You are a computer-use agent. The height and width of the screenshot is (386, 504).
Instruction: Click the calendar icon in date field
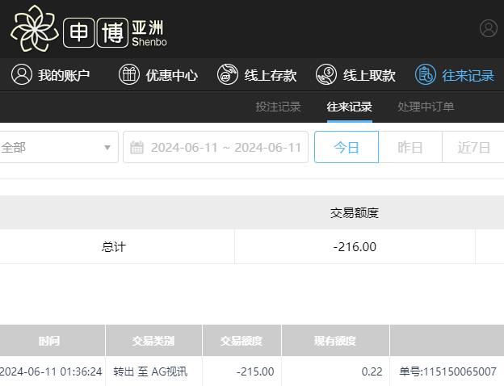[x=137, y=148]
